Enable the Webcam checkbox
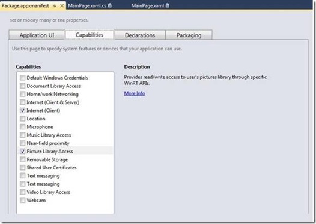 click(23, 200)
